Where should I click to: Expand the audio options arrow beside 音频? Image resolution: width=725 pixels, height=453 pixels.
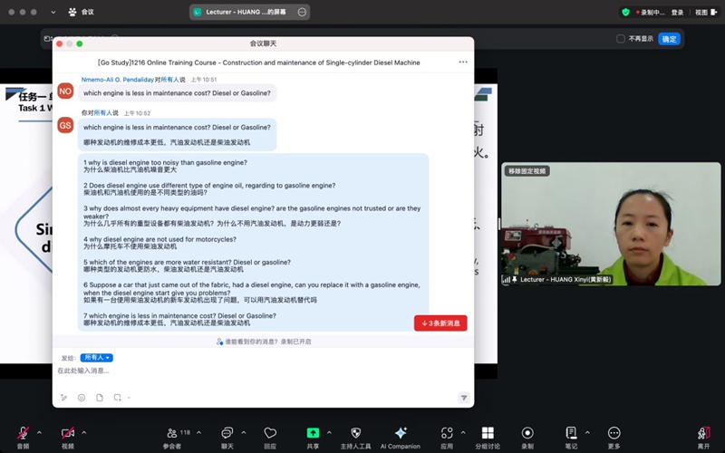tap(40, 431)
